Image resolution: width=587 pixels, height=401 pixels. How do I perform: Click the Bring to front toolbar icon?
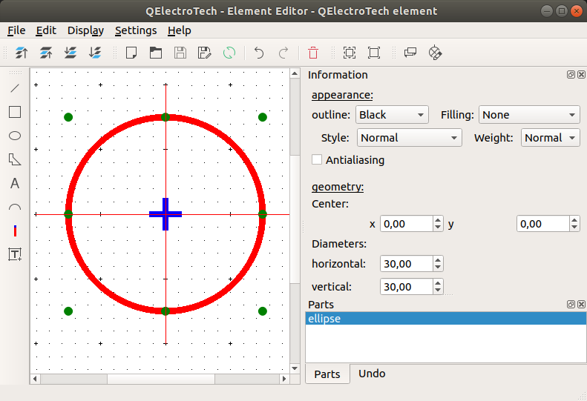pos(22,53)
